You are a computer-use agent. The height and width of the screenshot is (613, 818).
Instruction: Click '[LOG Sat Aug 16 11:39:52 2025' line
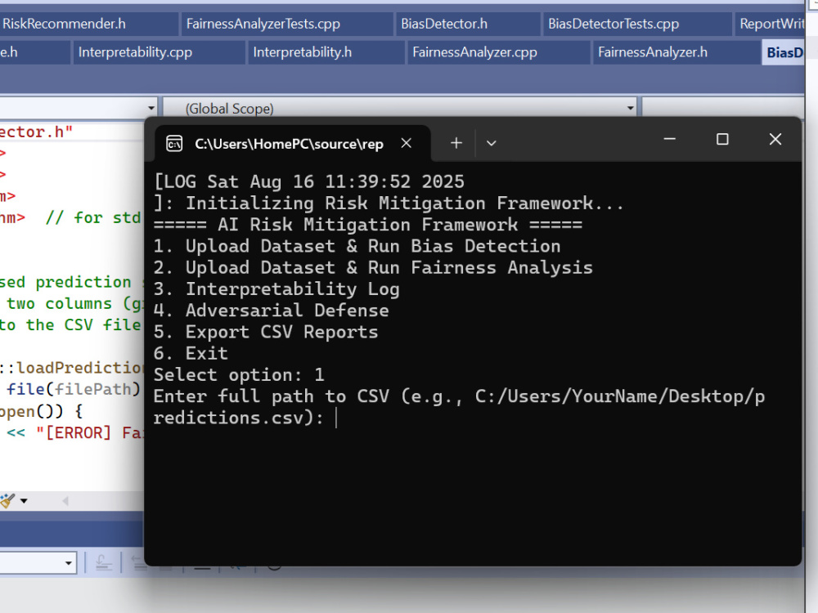[309, 181]
